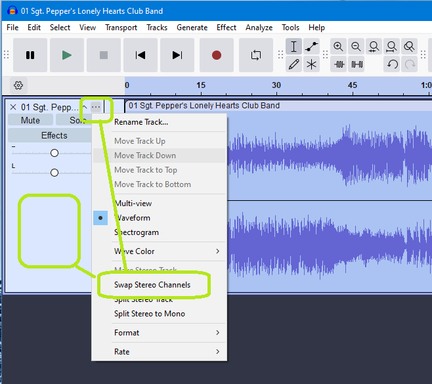Skip to End of the project
Viewport: 432px width, 384px height.
pos(177,55)
